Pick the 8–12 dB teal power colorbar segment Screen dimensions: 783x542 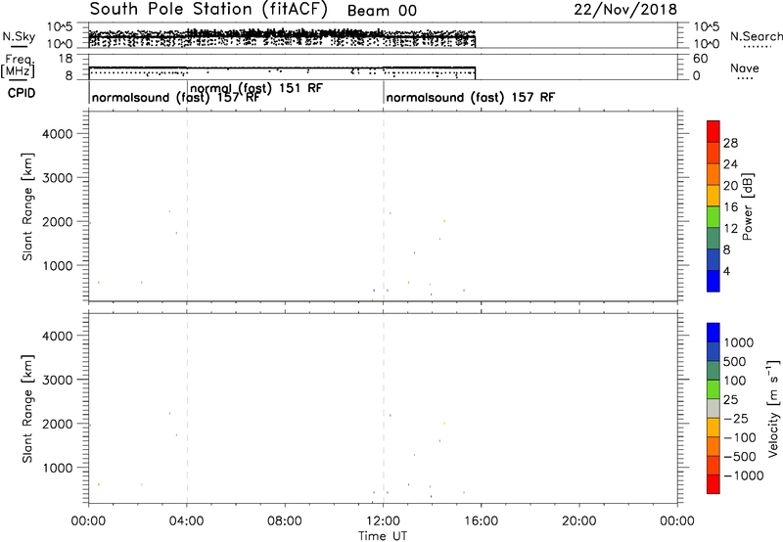click(714, 239)
